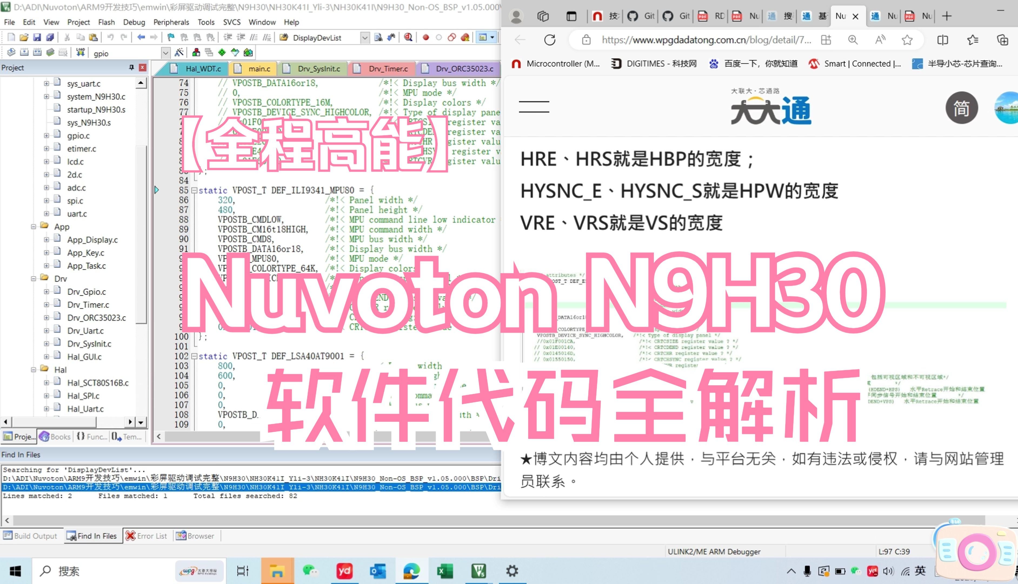Screen dimensions: 1018x584
Task: Zoom icon in browser address bar
Action: [x=853, y=40]
